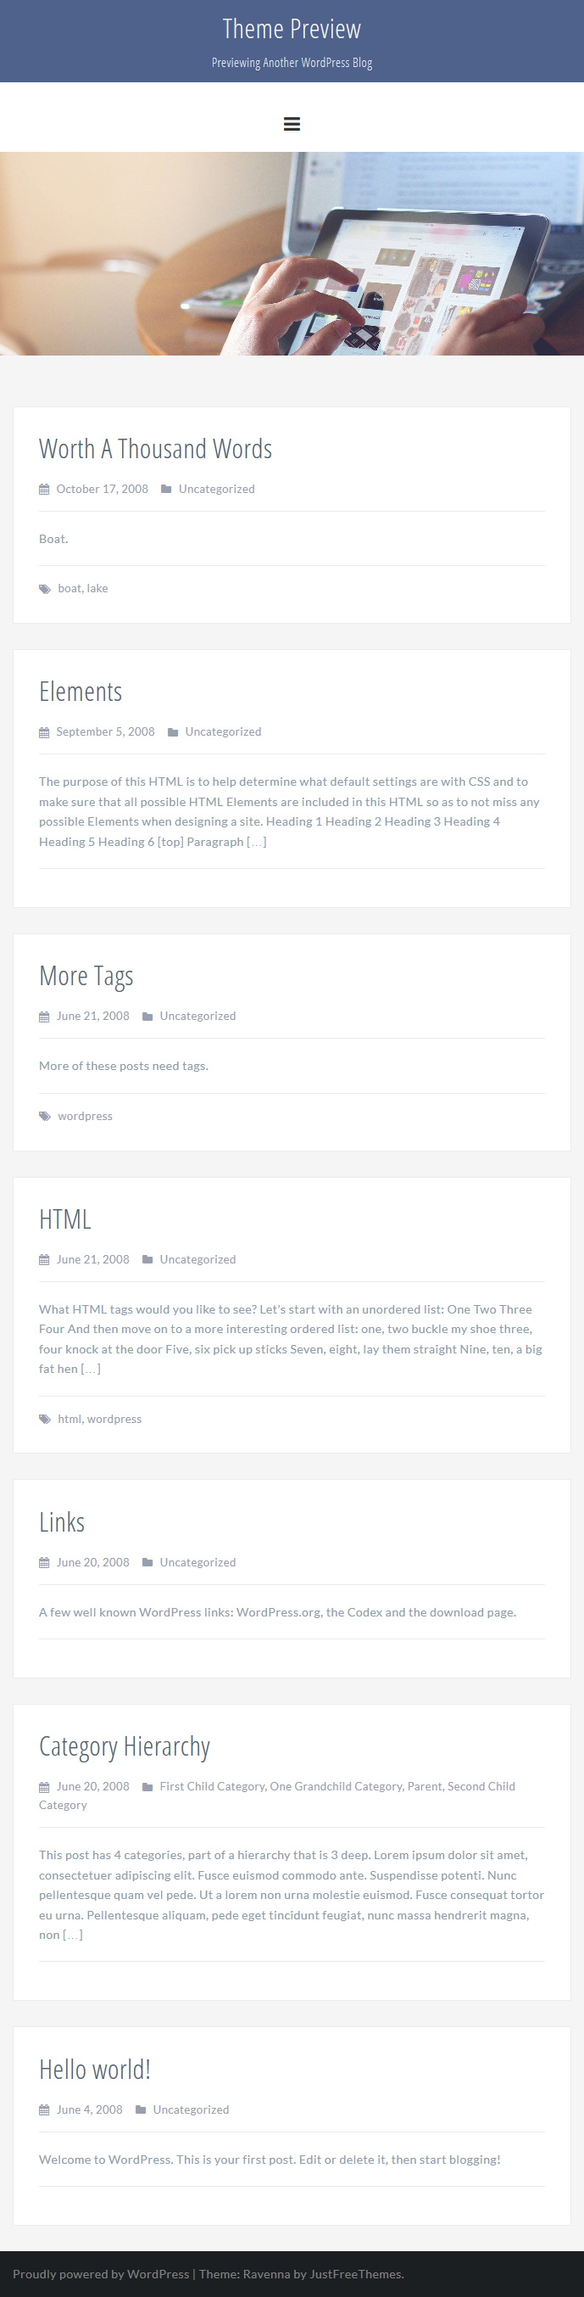This screenshot has height=2297, width=584.
Task: Open the hamburger navigation menu
Action: pyautogui.click(x=292, y=124)
